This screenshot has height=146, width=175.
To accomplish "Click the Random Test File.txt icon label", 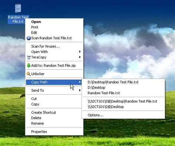I will coord(18,19).
